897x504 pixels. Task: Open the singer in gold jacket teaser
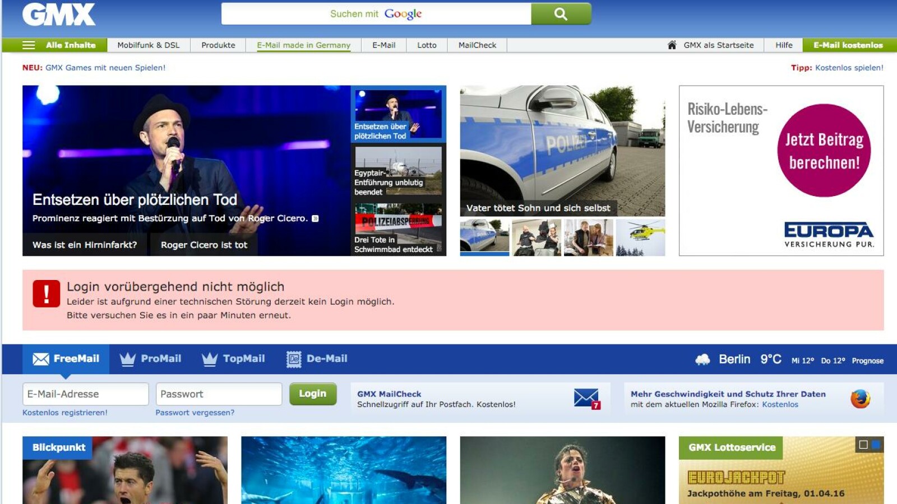(562, 470)
